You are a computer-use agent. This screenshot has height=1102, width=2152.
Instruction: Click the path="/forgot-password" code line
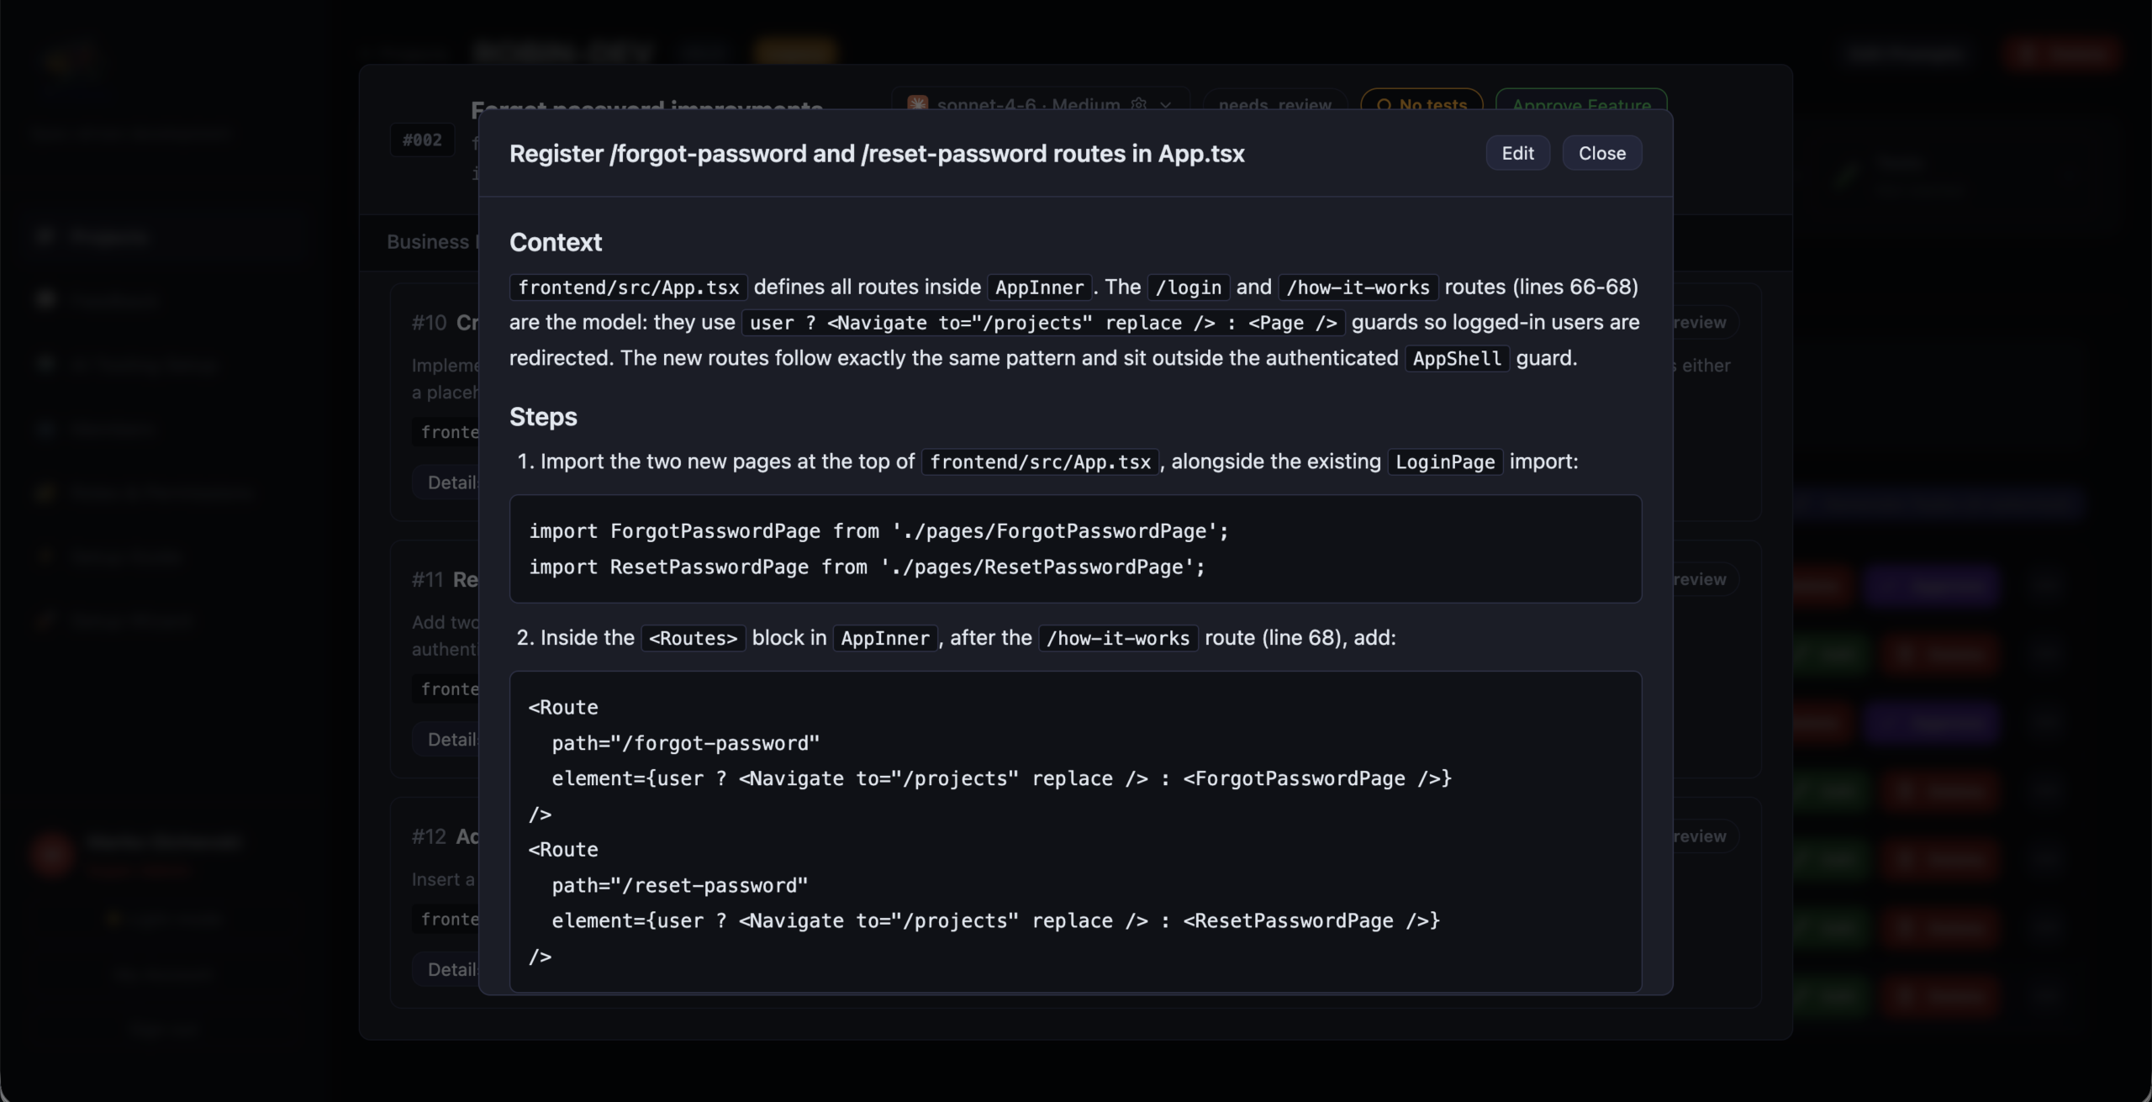tap(685, 743)
